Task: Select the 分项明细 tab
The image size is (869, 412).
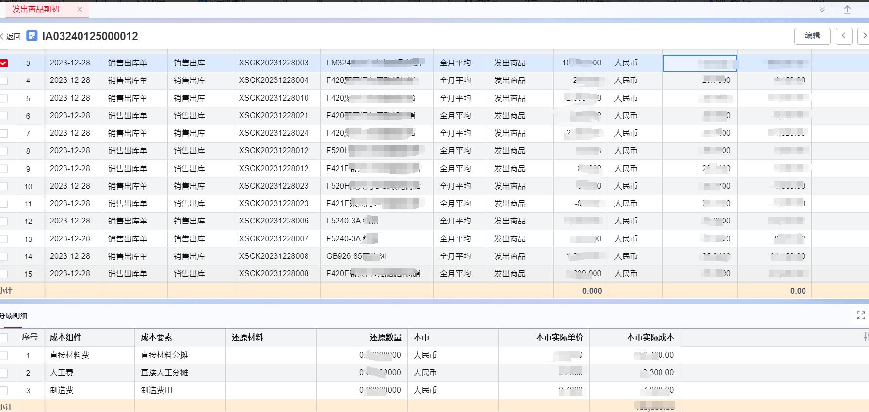Action: point(14,316)
